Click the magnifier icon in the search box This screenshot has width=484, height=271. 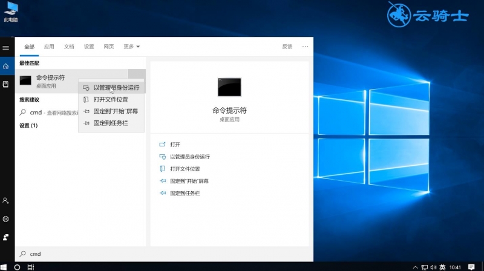coord(22,253)
